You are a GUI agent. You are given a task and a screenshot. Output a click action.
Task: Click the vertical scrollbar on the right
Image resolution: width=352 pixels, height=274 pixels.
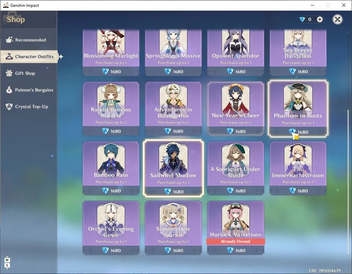click(x=348, y=182)
